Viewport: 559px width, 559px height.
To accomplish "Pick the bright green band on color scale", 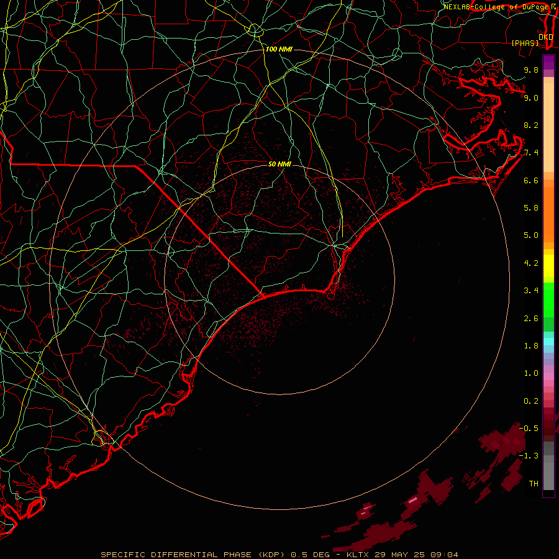I will tap(548, 299).
